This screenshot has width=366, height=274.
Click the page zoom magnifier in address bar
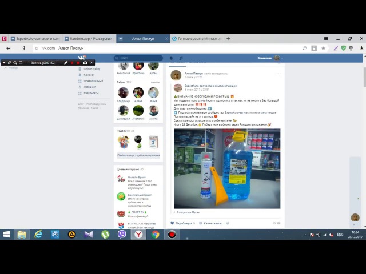pyautogui.click(x=305, y=48)
